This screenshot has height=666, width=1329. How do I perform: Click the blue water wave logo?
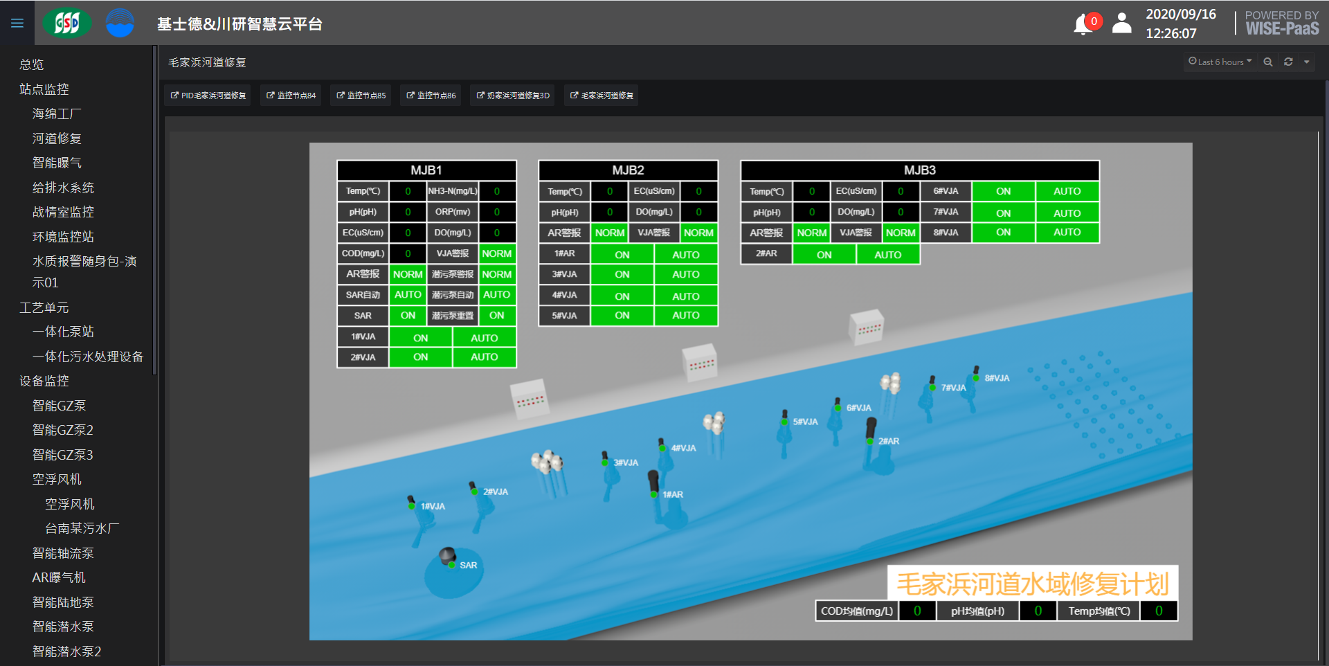click(120, 24)
